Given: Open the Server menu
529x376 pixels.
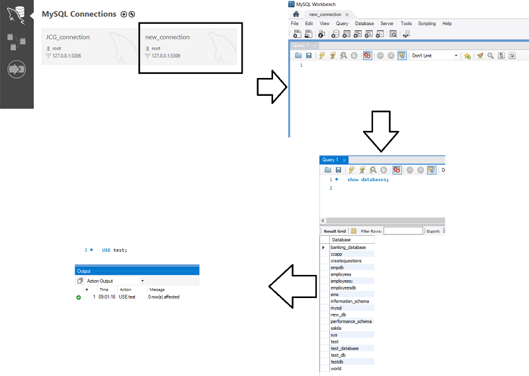Looking at the screenshot, I should [x=387, y=24].
